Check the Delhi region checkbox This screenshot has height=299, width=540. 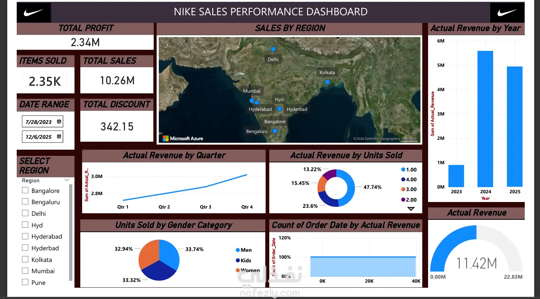[25, 213]
